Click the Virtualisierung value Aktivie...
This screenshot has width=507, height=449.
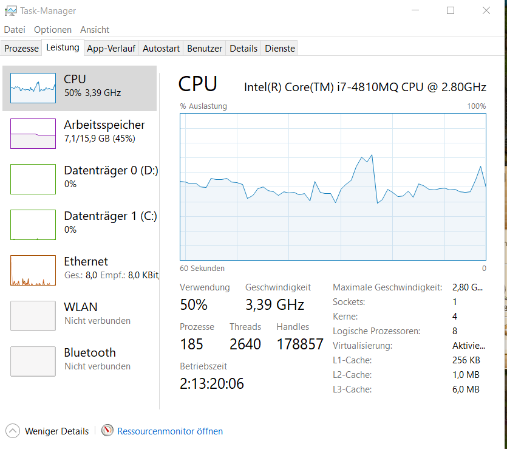(469, 346)
